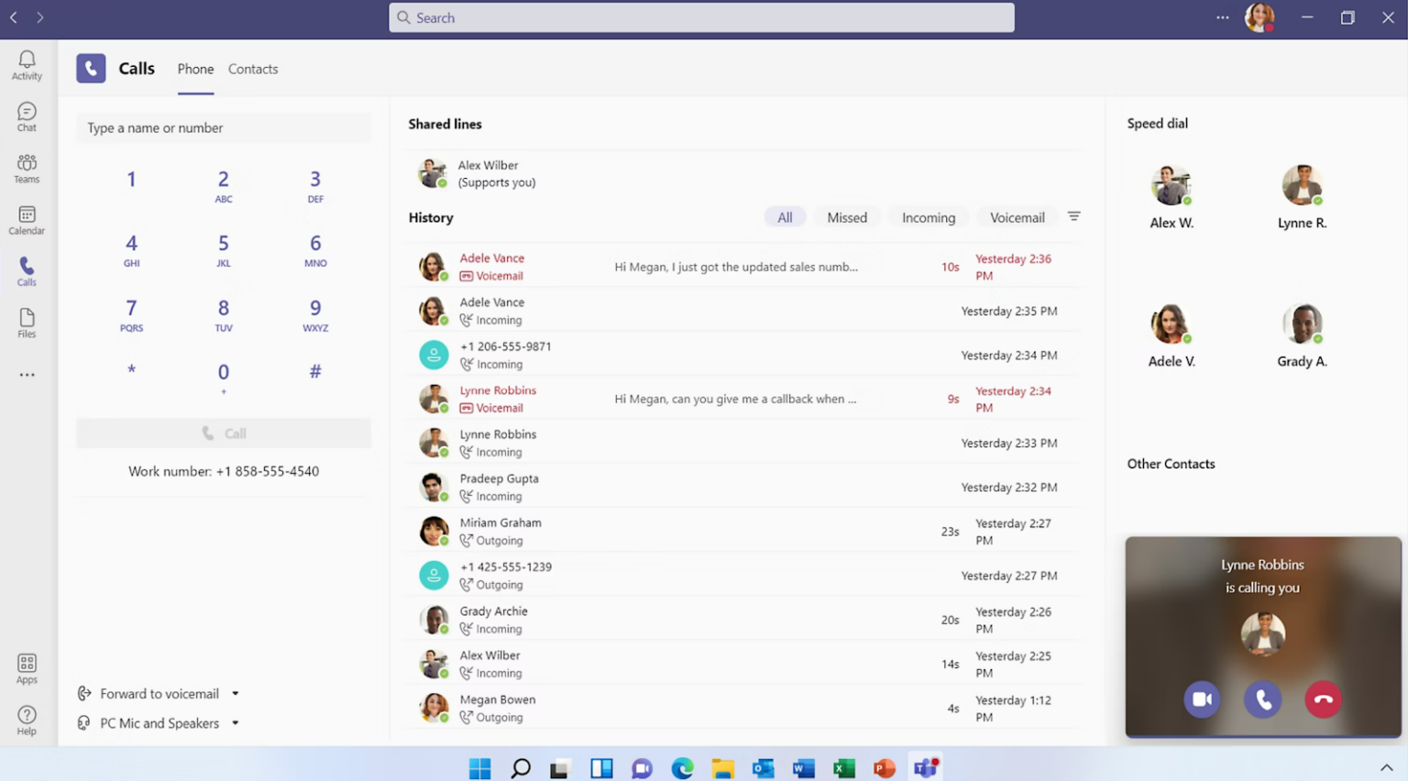Expand the Forward to voicemail options
The width and height of the screenshot is (1408, 781).
click(x=236, y=694)
